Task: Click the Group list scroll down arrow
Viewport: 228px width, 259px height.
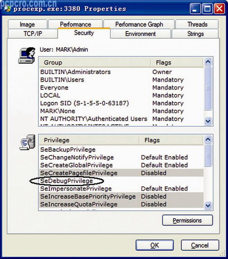Action: [208, 121]
